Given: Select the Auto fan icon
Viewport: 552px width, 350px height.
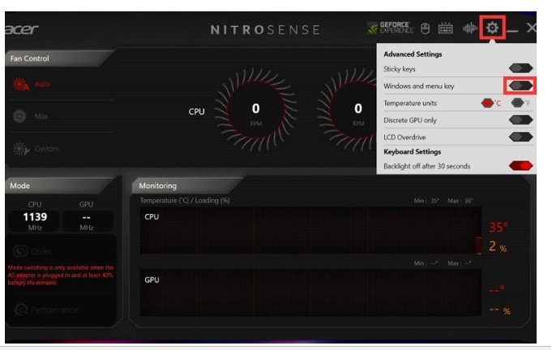Looking at the screenshot, I should 19,84.
